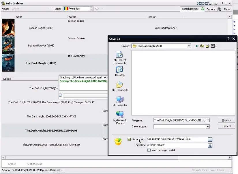Select subtitle The.Dark.Knight.2008.DVDRip.XviD-DoNE

(x=51, y=131)
